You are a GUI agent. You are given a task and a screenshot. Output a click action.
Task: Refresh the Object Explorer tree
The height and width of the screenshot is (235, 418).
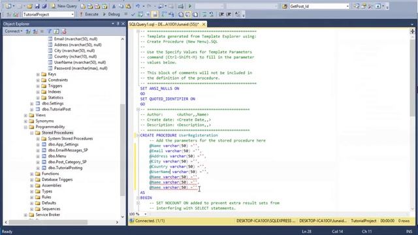click(x=57, y=31)
